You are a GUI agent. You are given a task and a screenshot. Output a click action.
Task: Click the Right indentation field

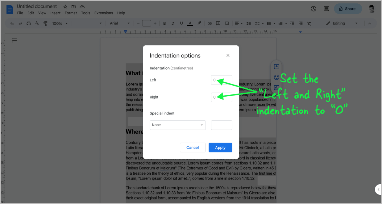pos(221,97)
